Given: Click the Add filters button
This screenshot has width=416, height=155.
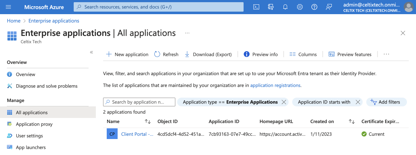Looking at the screenshot, I should 385,102.
